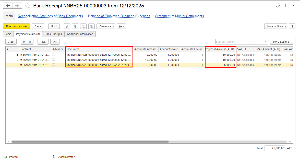Click the Administrator user label
This screenshot has width=300, height=162.
(66, 157)
